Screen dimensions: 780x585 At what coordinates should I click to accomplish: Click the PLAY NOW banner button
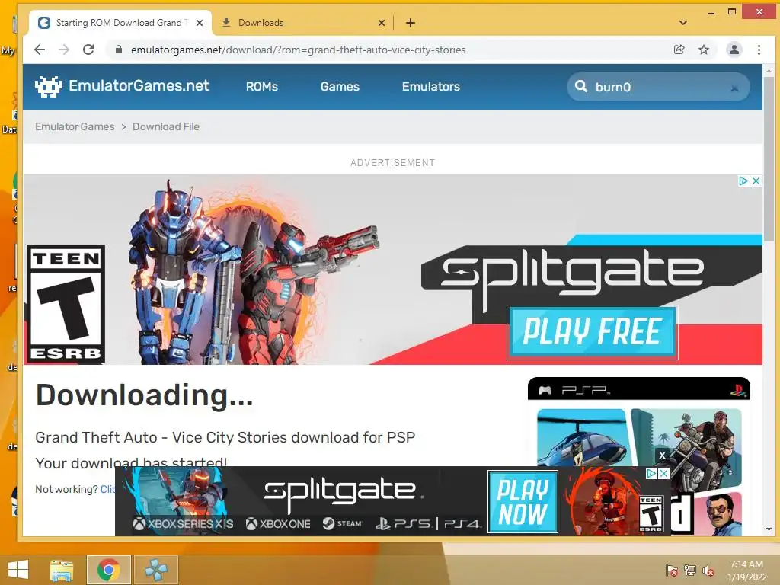[523, 501]
